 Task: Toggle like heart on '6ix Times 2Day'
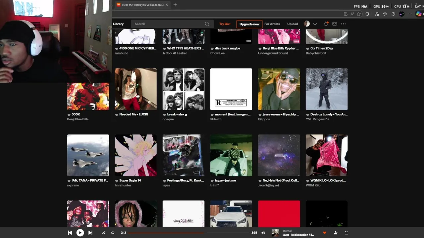(307, 49)
